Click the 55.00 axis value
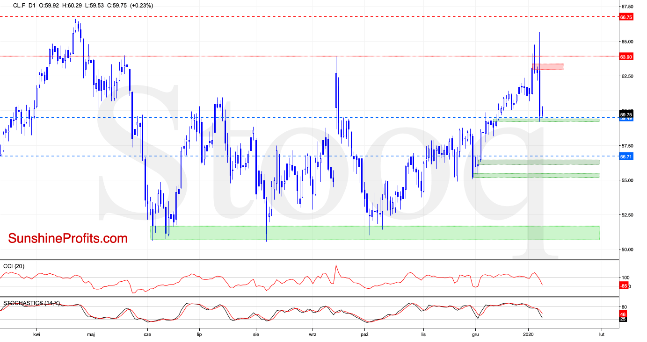647x342 pixels. point(627,180)
